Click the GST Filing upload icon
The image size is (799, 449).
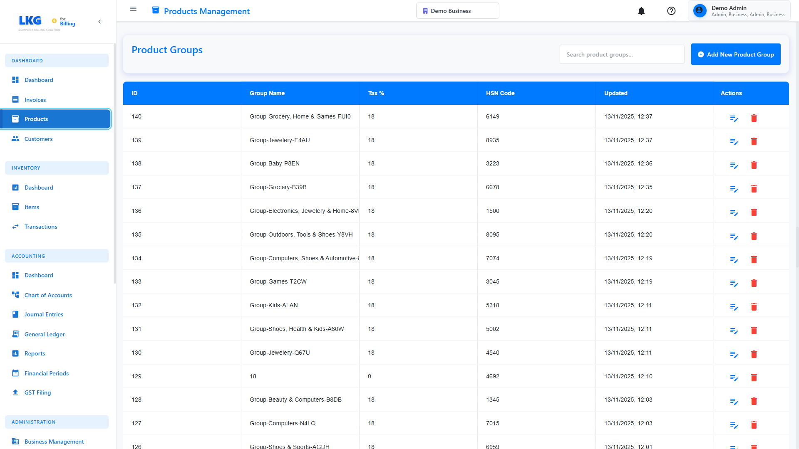click(x=15, y=392)
